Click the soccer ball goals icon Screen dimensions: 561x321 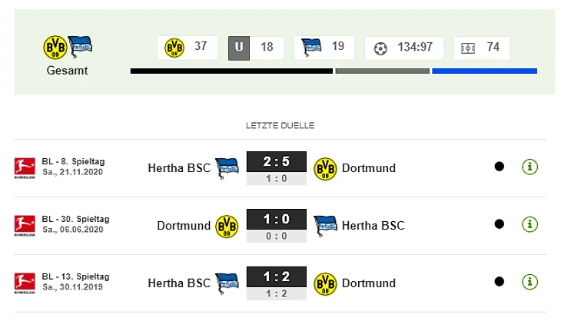380,48
